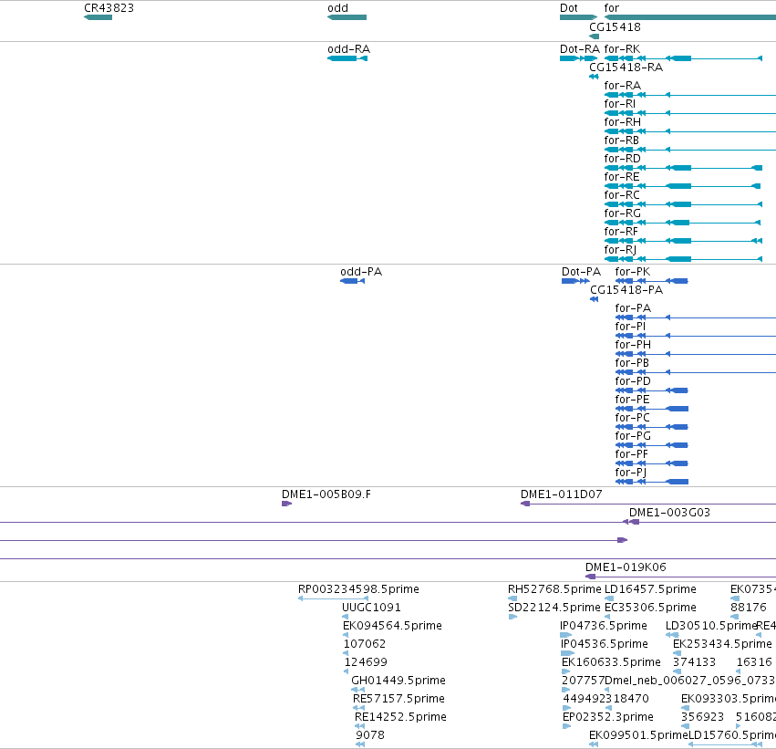Image resolution: width=776 pixels, height=749 pixels.
Task: Open the odd-RA transcript label
Action: [x=349, y=49]
